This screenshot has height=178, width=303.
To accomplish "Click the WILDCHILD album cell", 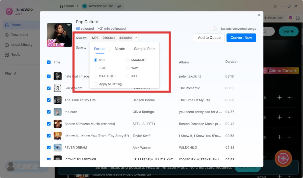I will click(x=188, y=148).
